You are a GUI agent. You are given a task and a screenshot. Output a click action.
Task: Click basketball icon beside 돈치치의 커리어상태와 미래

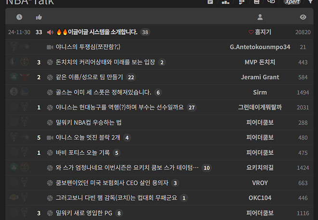coord(50,62)
